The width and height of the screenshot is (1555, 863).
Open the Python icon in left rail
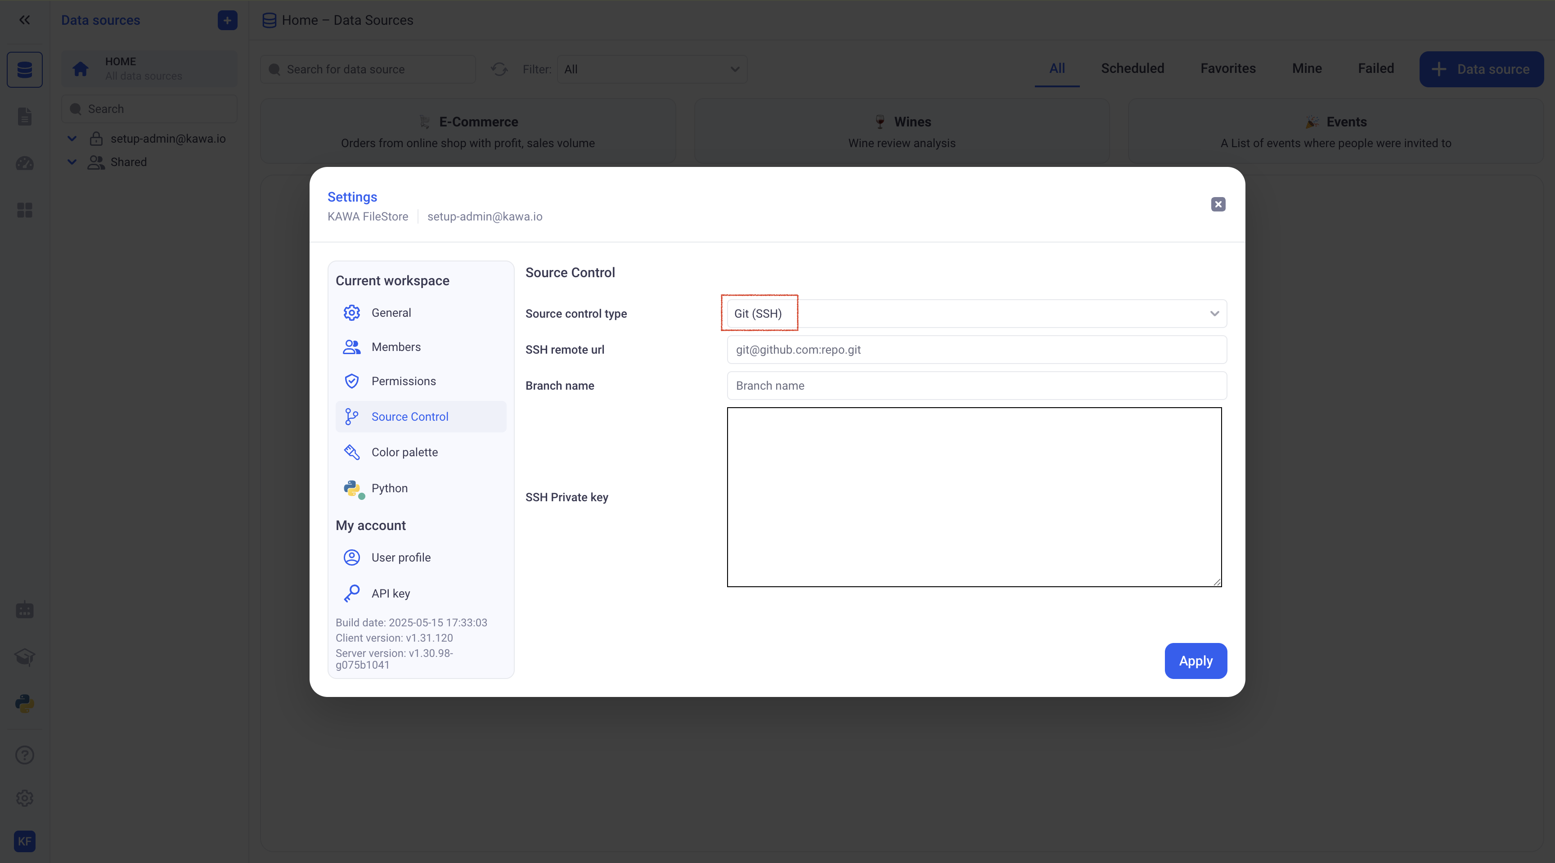pos(24,703)
